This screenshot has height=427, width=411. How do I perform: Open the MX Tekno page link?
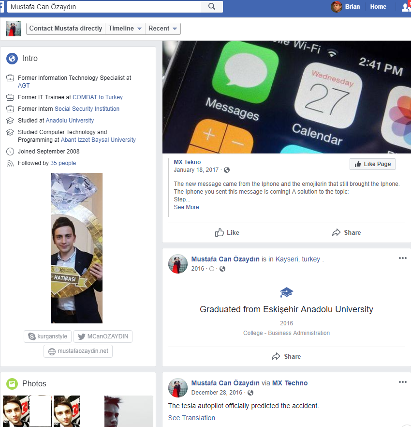(x=187, y=162)
